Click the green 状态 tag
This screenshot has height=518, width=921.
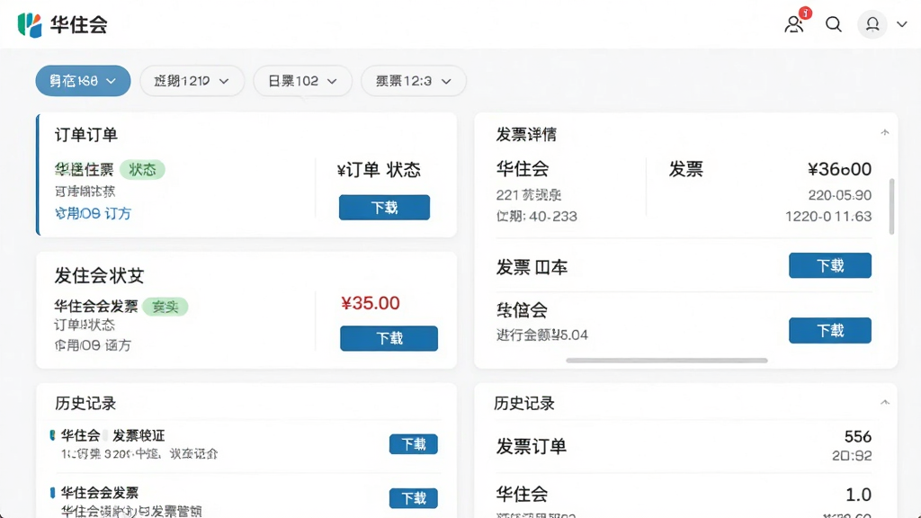point(142,170)
